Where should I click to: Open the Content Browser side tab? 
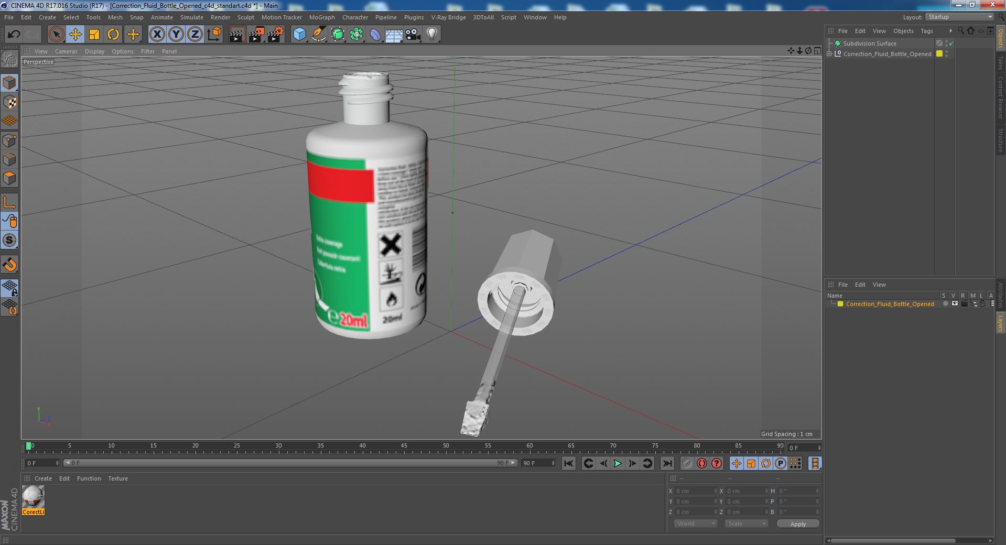coord(1000,97)
